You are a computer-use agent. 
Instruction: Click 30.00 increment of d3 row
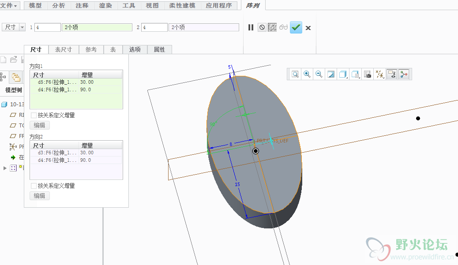pyautogui.click(x=87, y=153)
